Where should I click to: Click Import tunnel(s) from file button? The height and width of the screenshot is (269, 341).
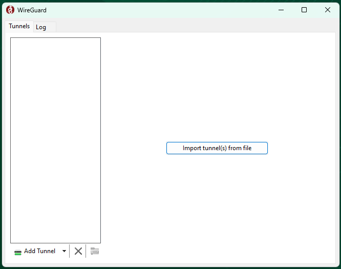(217, 148)
